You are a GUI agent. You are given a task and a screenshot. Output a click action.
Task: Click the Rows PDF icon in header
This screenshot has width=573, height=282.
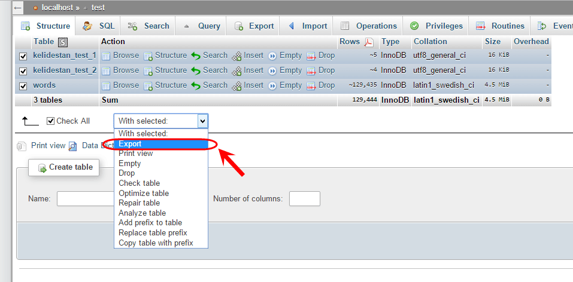point(369,42)
